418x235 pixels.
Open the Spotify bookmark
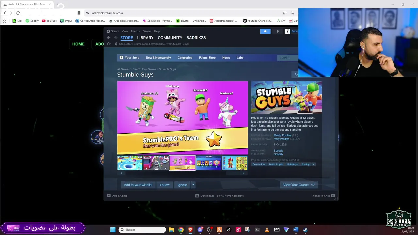point(32,21)
